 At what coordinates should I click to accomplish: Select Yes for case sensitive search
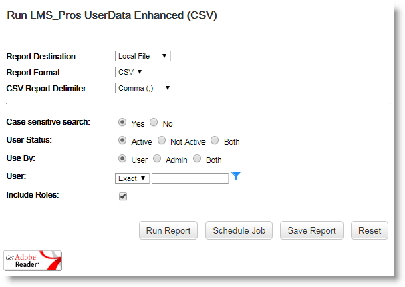[122, 123]
